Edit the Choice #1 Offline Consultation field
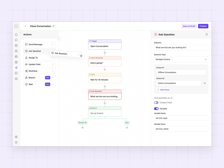Image resolution: width=224 pixels, height=168 pixels. click(x=181, y=72)
